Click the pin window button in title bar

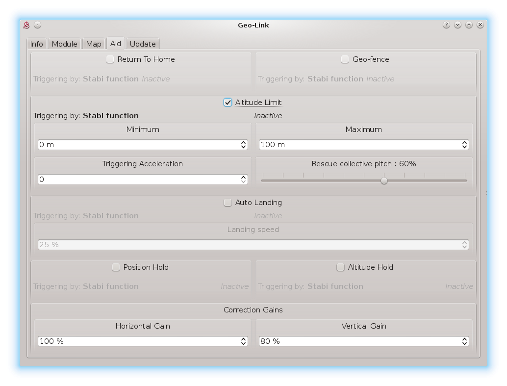[38, 25]
